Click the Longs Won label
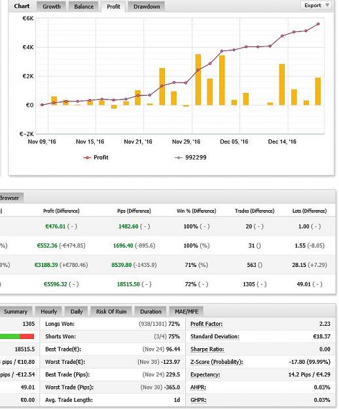The width and height of the screenshot is (339, 409). [60, 324]
